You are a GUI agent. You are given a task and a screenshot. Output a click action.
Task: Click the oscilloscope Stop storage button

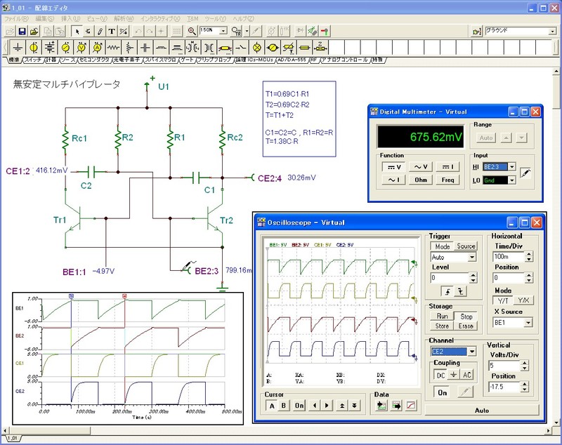(x=466, y=317)
